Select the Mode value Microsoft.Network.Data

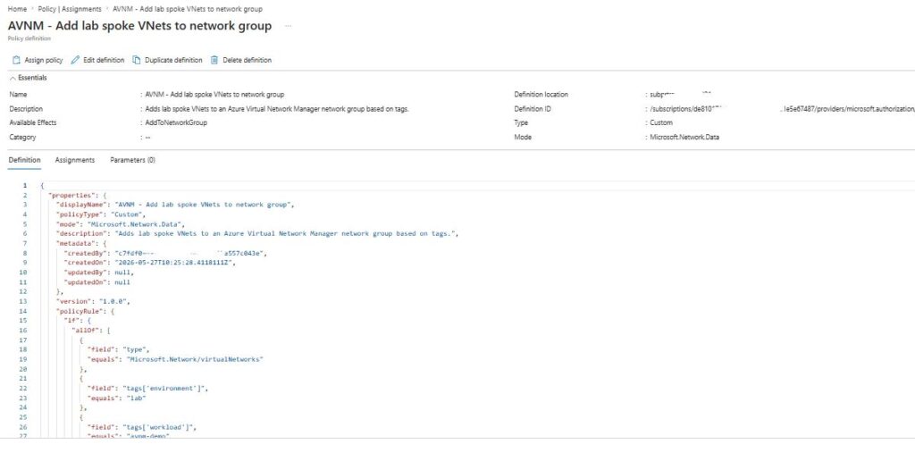[684, 138]
